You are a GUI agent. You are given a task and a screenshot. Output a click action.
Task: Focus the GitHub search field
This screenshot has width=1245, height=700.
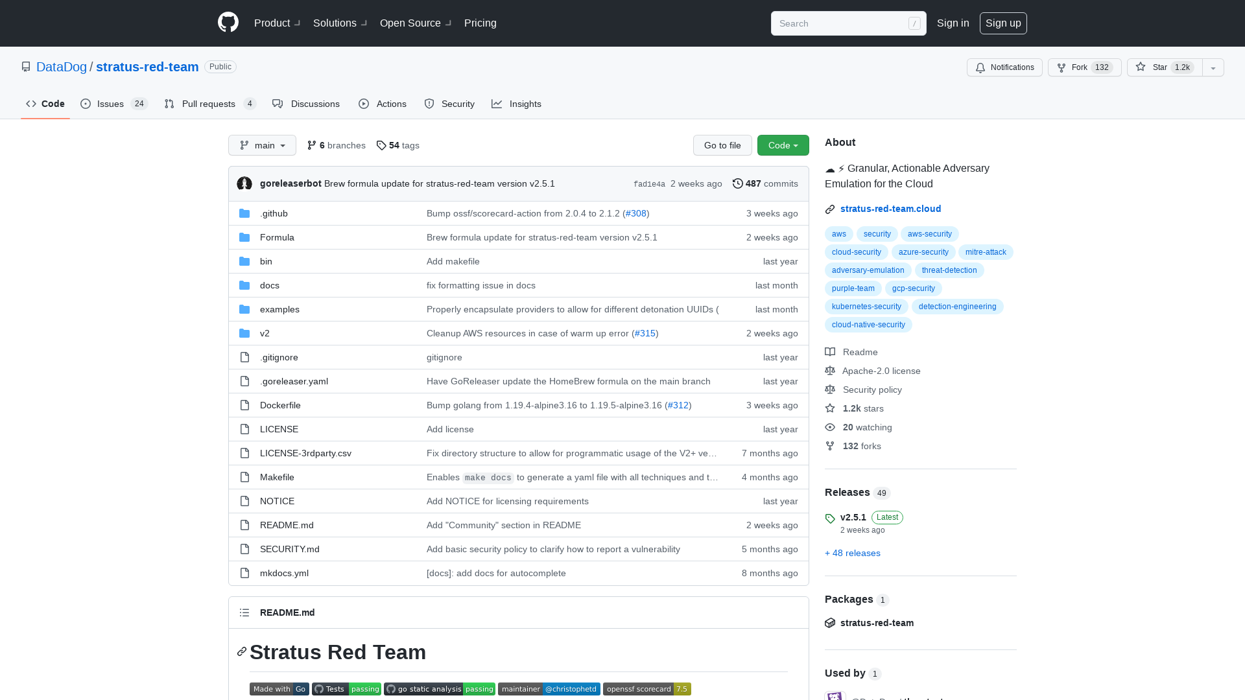(x=848, y=23)
